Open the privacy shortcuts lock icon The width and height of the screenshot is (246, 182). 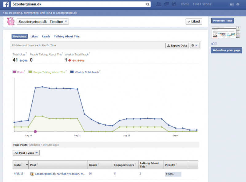coord(232,4)
